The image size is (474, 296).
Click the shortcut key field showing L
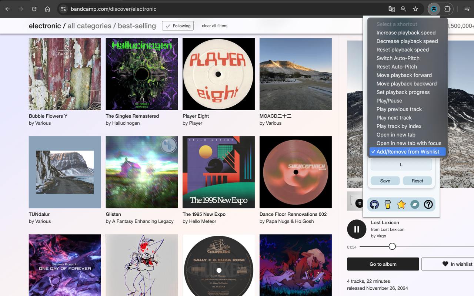pos(401,165)
